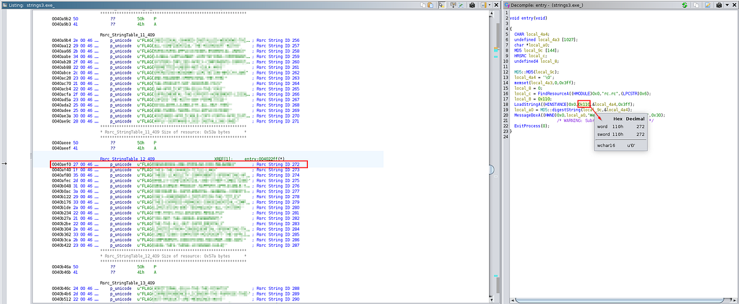
Task: Select address 0040aeee above StringTable_12
Action: pyautogui.click(x=63, y=143)
